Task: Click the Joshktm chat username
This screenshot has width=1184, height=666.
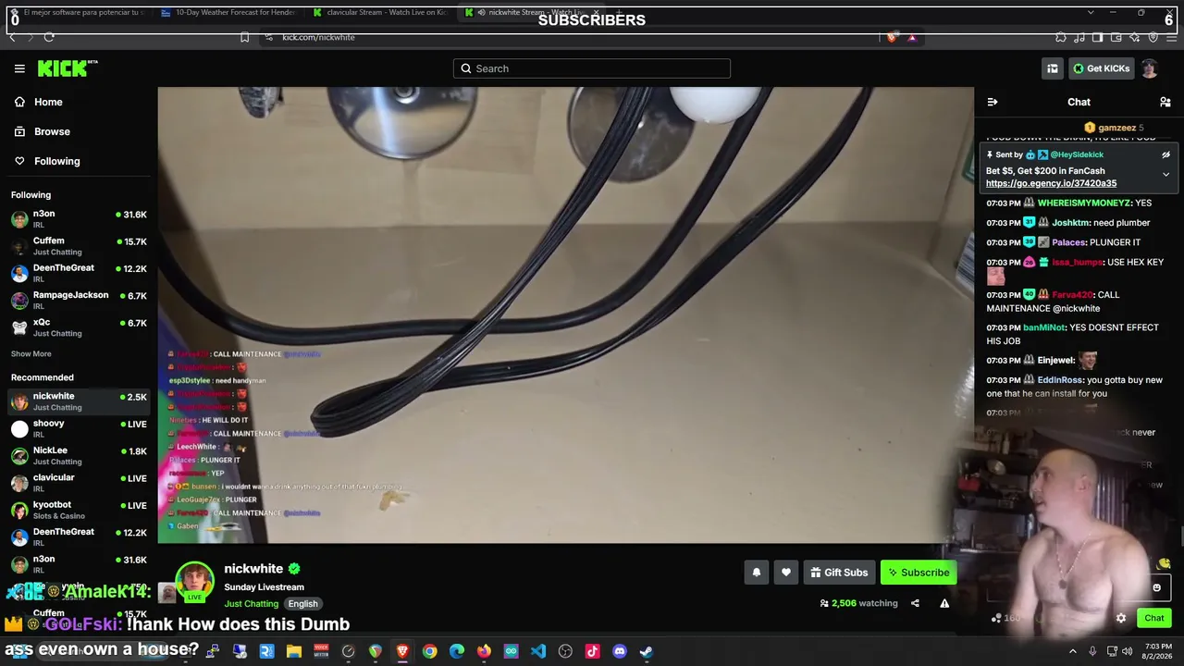Action: coord(1070,223)
